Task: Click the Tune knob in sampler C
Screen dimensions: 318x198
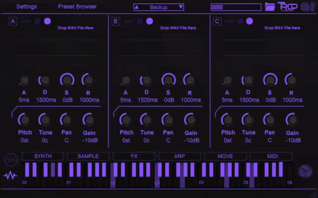Action: point(248,120)
